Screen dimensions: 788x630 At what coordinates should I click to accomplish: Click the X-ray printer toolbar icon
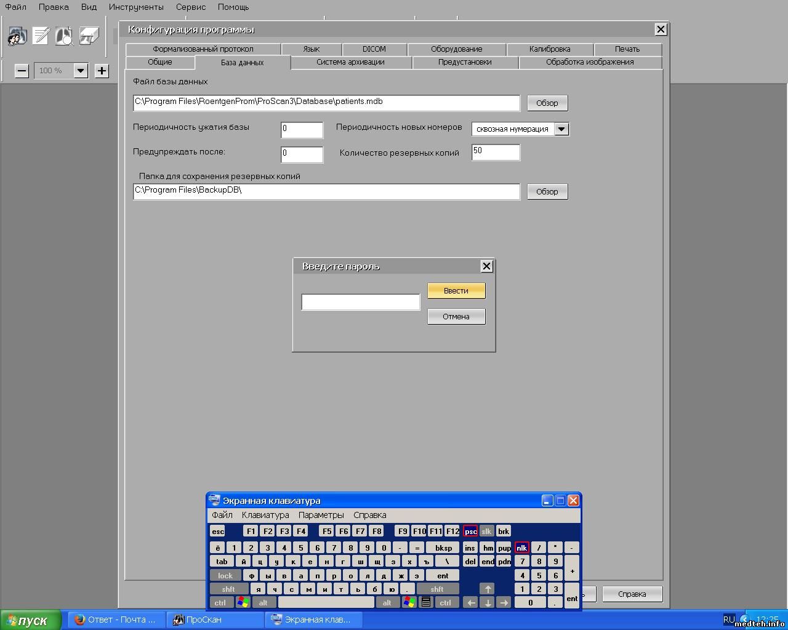89,36
